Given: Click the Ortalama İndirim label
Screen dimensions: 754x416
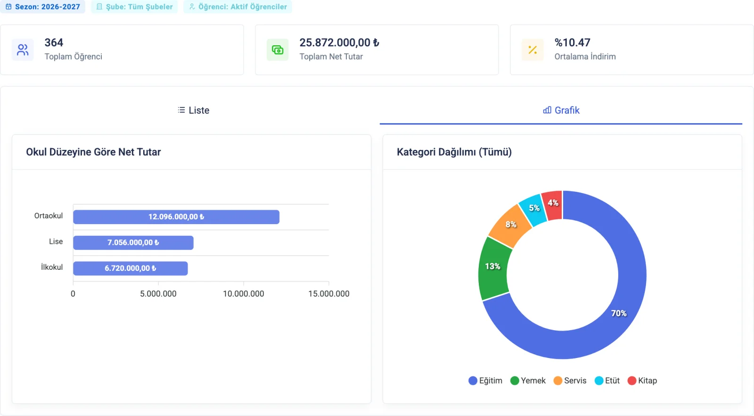Looking at the screenshot, I should tap(585, 57).
